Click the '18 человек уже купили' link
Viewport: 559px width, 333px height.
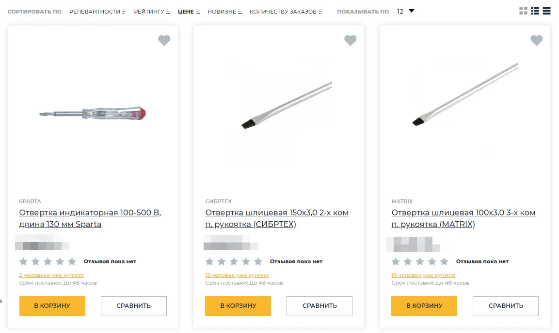tap(423, 275)
